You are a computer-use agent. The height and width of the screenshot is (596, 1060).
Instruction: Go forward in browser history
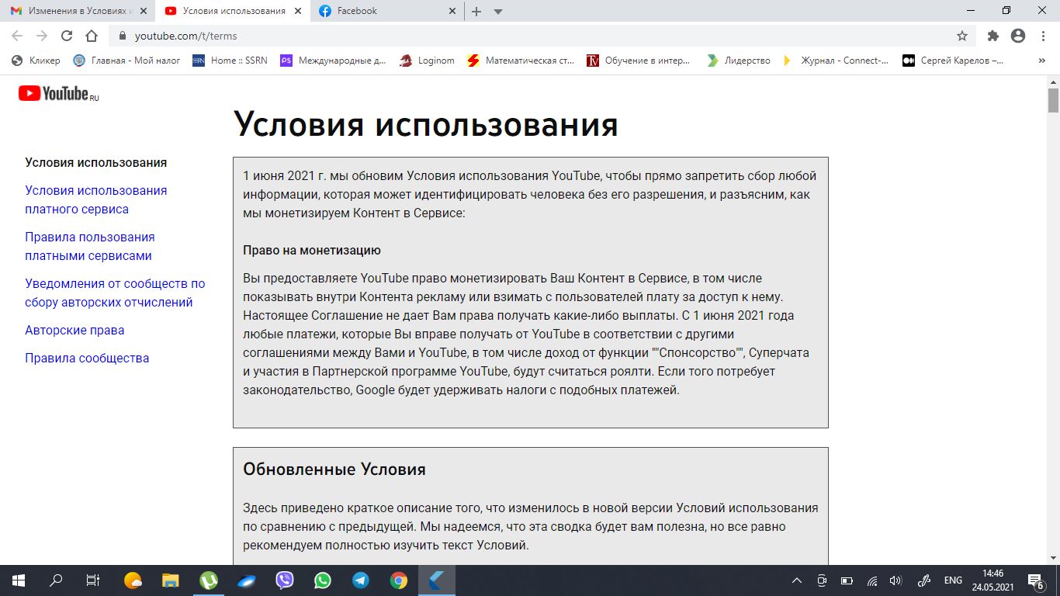(42, 36)
